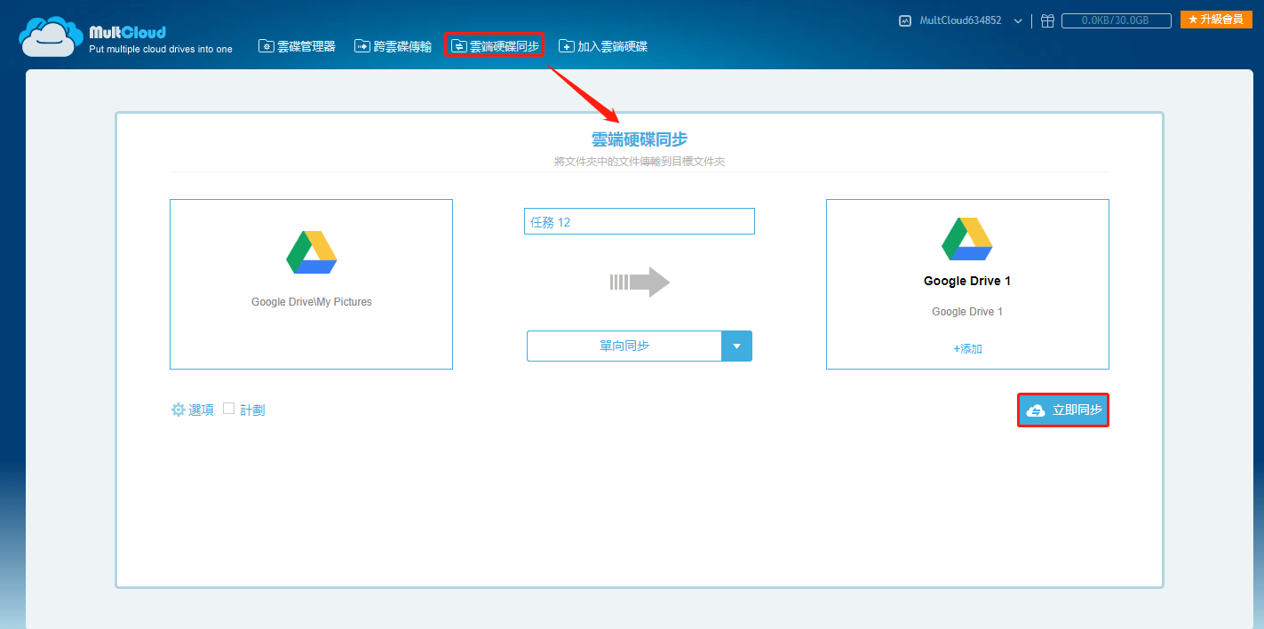1264x629 pixels.
Task: Click the gray direction arrow between the boxes
Action: pos(640,283)
